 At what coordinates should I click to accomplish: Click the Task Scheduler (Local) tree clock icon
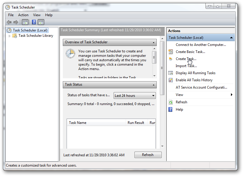point(9,30)
